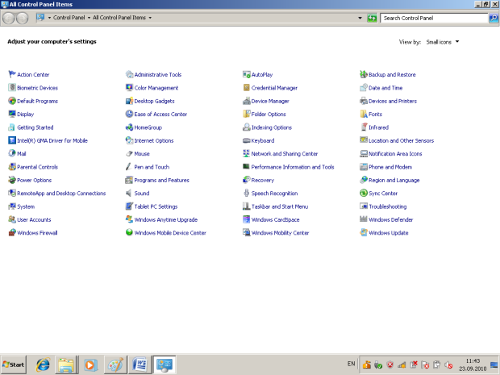The height and width of the screenshot is (375, 500).
Task: Open the System link
Action: [x=26, y=206]
